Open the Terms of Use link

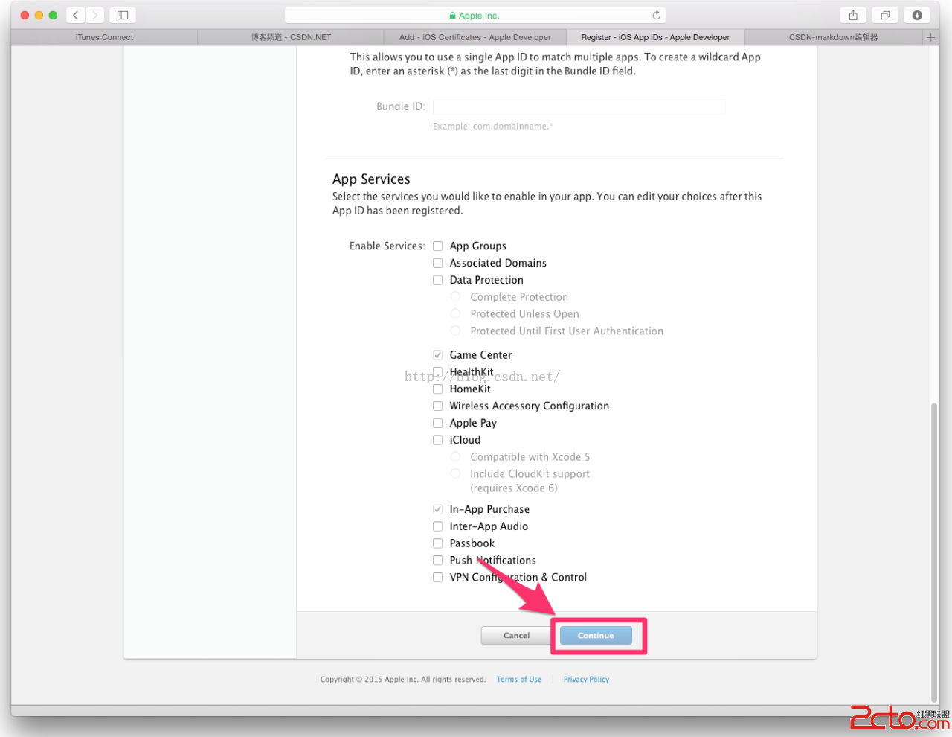519,680
